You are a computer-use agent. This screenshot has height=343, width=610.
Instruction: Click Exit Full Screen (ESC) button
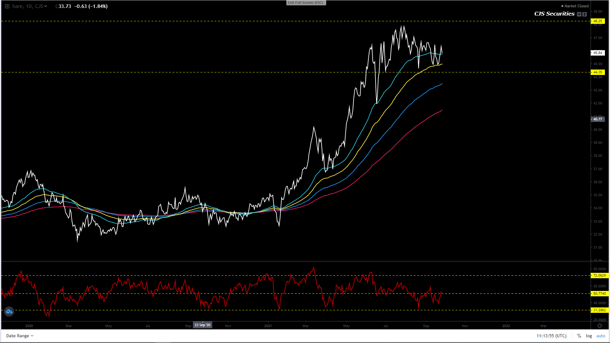pyautogui.click(x=306, y=3)
